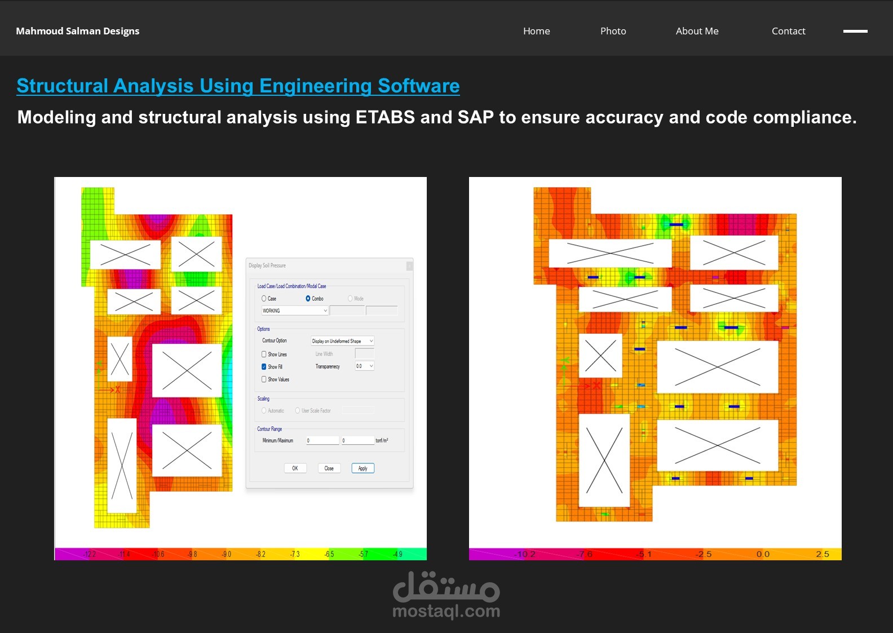Click the Apply button in the dialog

point(362,468)
